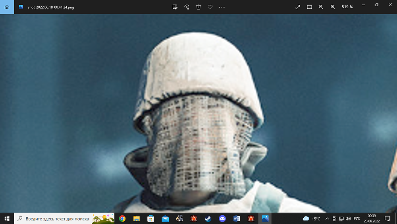Go to Photos home via house icon
Viewport: 397px width, 224px height.
pyautogui.click(x=7, y=7)
